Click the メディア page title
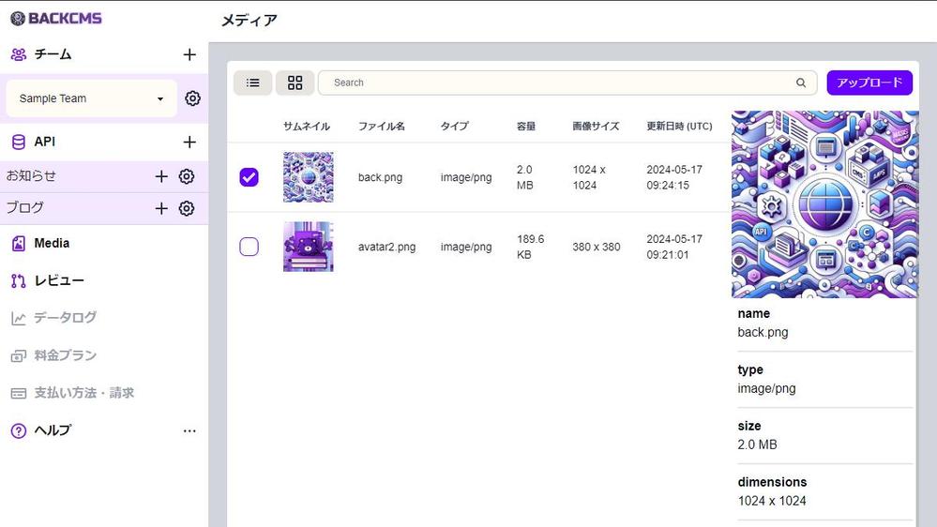This screenshot has height=527, width=937. (249, 21)
